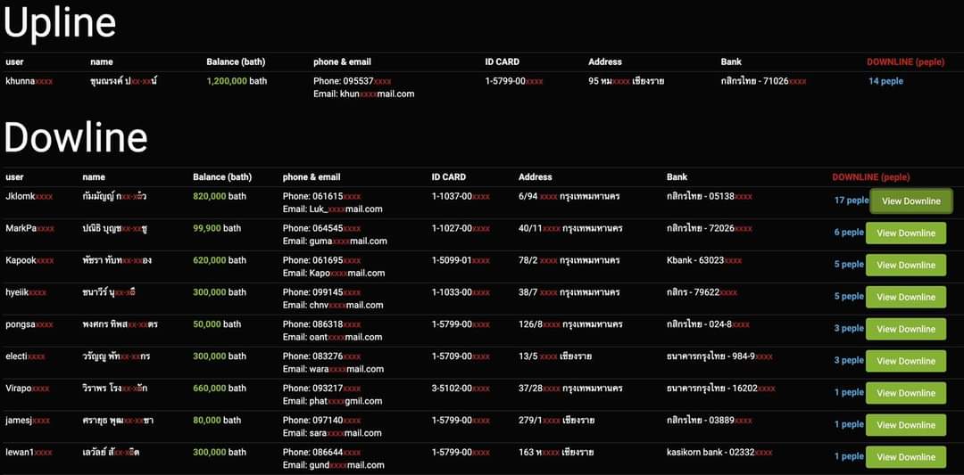The width and height of the screenshot is (964, 475).
Task: Click Phone: 095537 in Upline row
Action: coord(353,81)
